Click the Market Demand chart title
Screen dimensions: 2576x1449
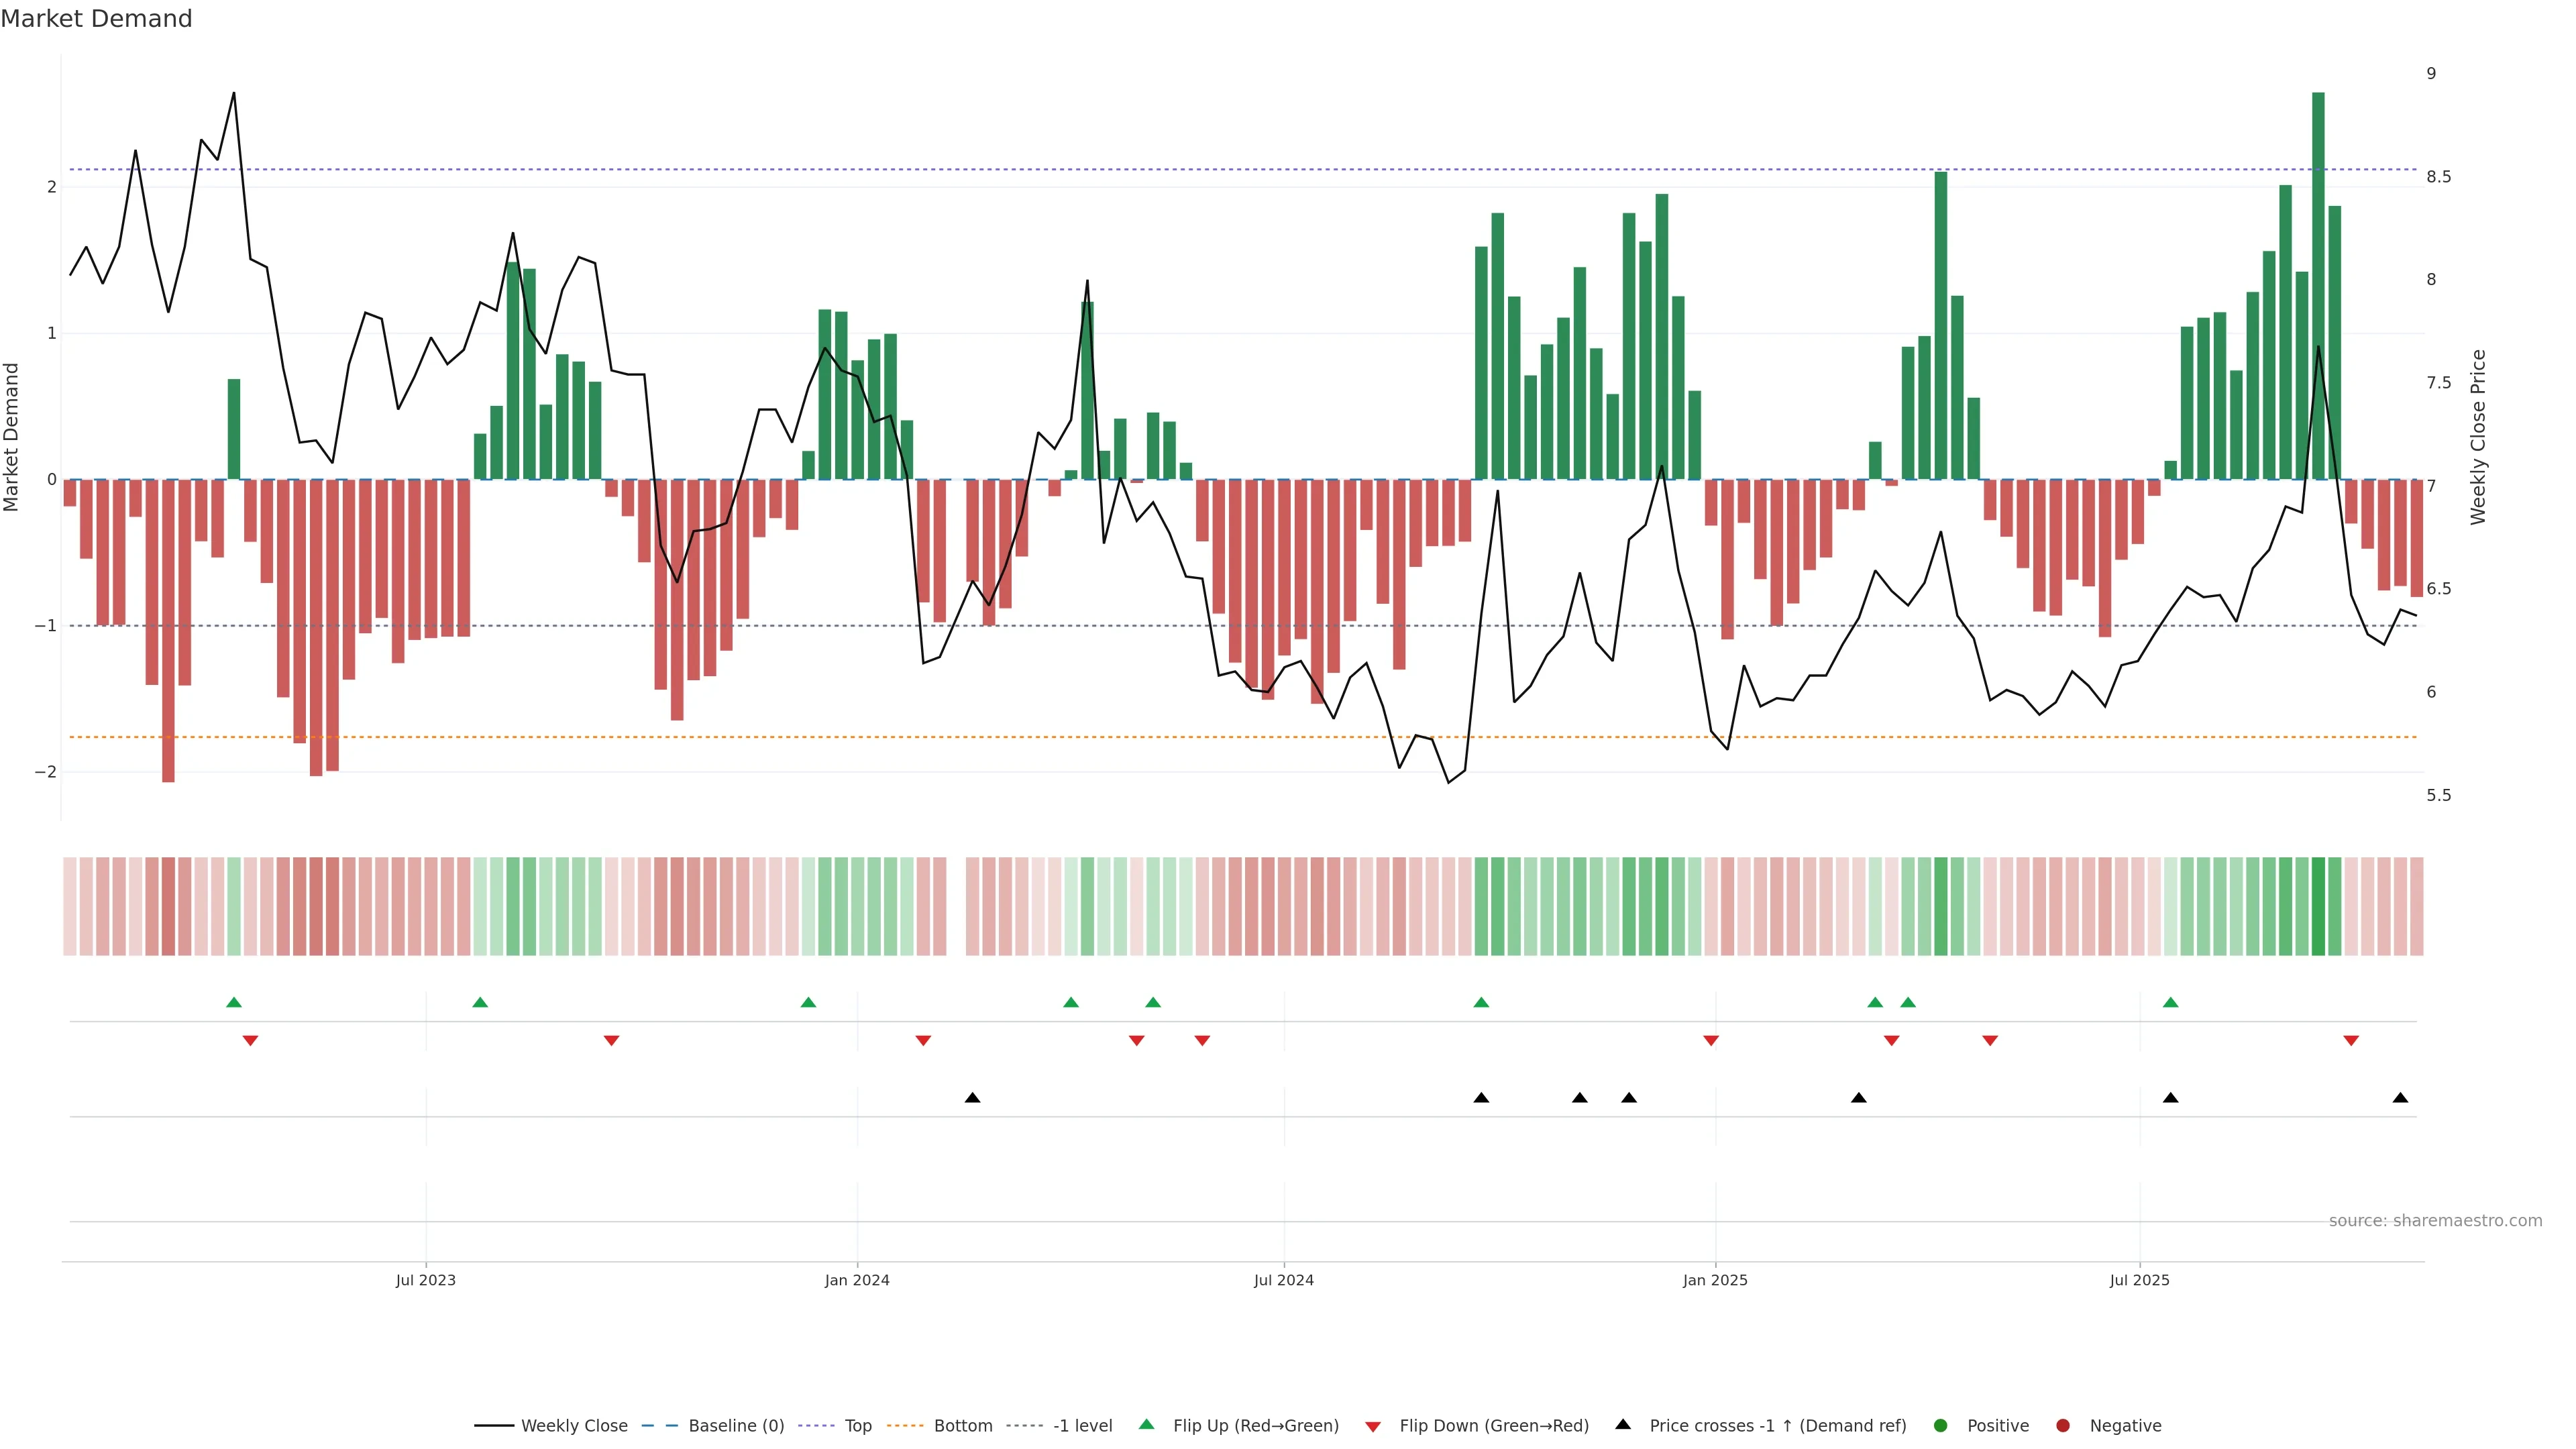[x=96, y=19]
